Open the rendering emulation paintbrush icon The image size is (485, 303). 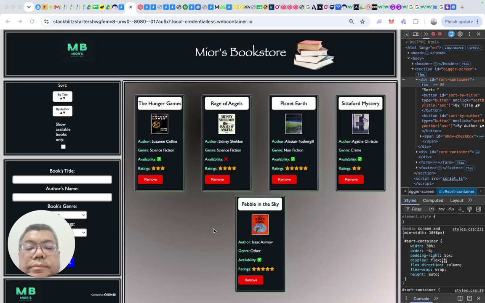click(x=469, y=209)
